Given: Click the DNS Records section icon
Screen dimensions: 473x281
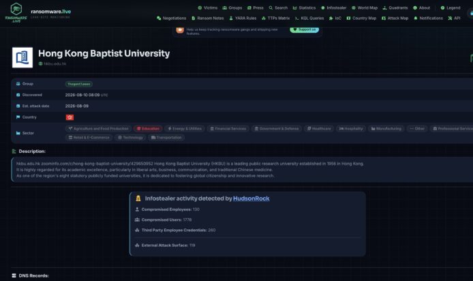Looking at the screenshot, I should pyautogui.click(x=14, y=276).
